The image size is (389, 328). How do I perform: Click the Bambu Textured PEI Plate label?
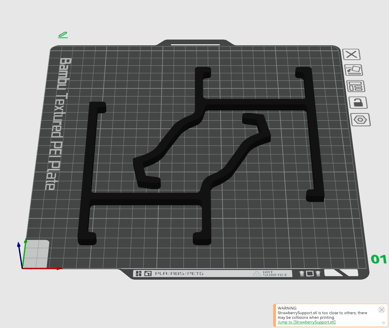click(59, 124)
